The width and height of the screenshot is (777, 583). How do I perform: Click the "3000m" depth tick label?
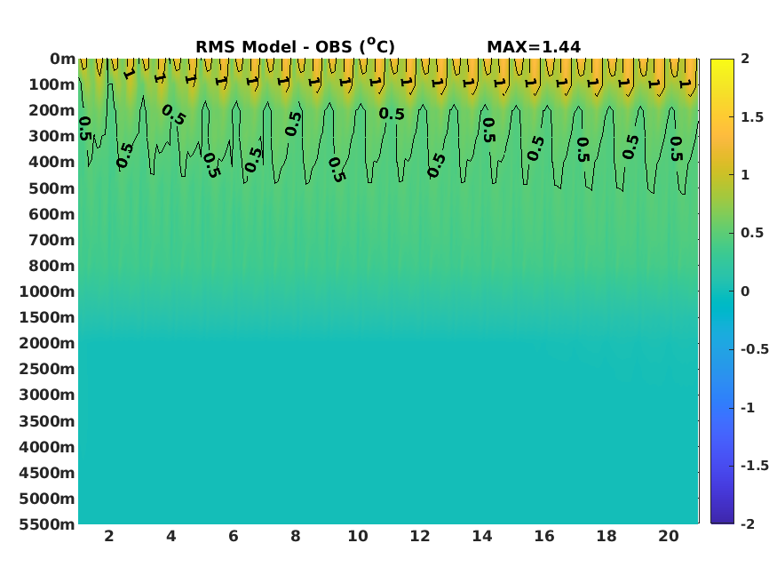click(47, 395)
